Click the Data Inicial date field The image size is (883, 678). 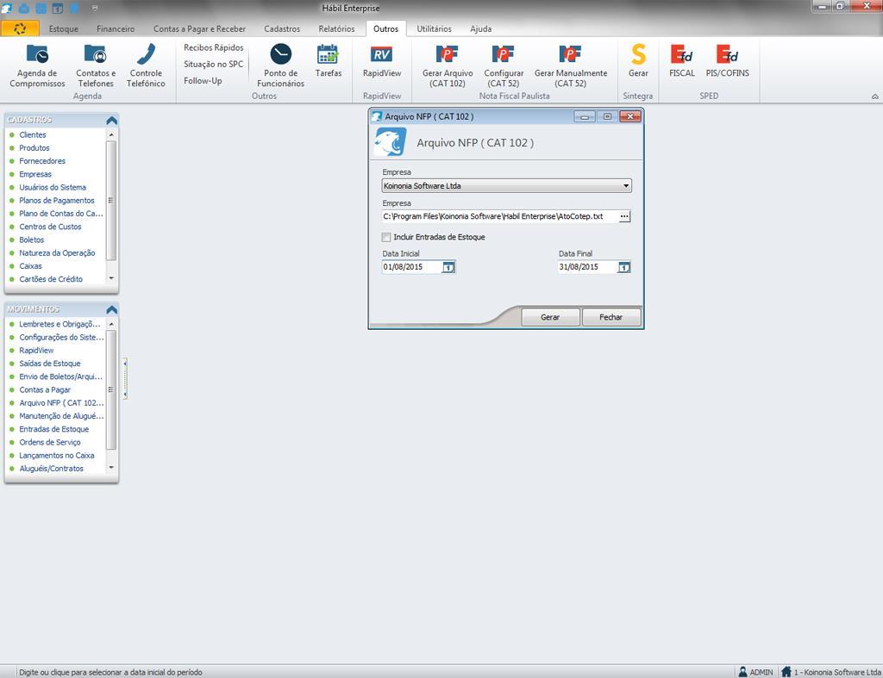(x=412, y=267)
